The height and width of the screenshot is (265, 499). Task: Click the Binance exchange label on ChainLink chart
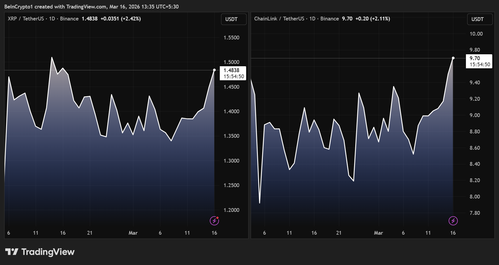point(330,18)
